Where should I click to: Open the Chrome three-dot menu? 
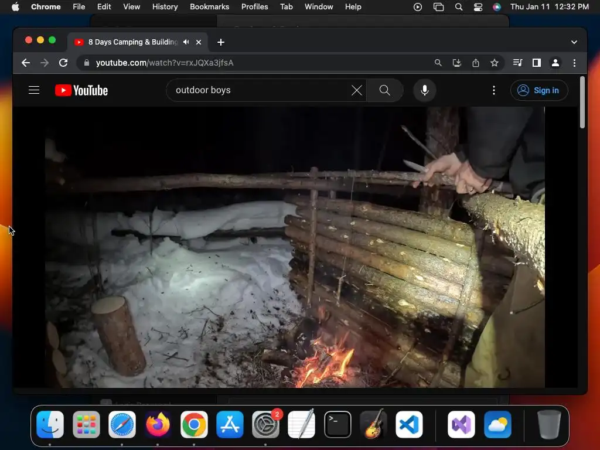click(x=574, y=63)
